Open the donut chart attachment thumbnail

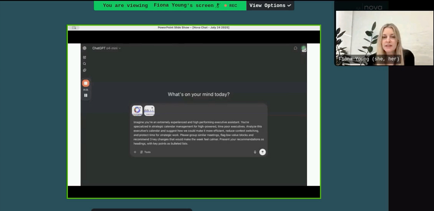click(x=137, y=111)
